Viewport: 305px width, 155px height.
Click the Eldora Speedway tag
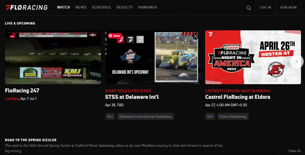(233, 116)
